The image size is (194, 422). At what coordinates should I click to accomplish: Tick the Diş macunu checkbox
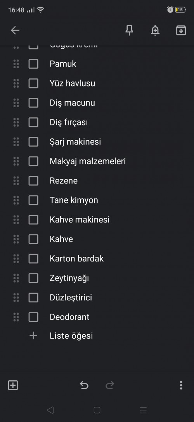pos(33,103)
